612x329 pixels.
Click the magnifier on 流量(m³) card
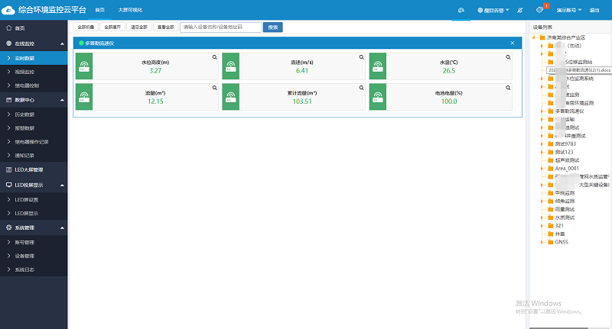pos(215,88)
